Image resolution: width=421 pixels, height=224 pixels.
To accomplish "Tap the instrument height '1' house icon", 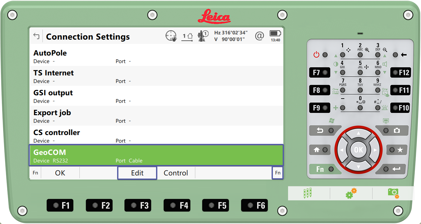I will click(x=187, y=36).
